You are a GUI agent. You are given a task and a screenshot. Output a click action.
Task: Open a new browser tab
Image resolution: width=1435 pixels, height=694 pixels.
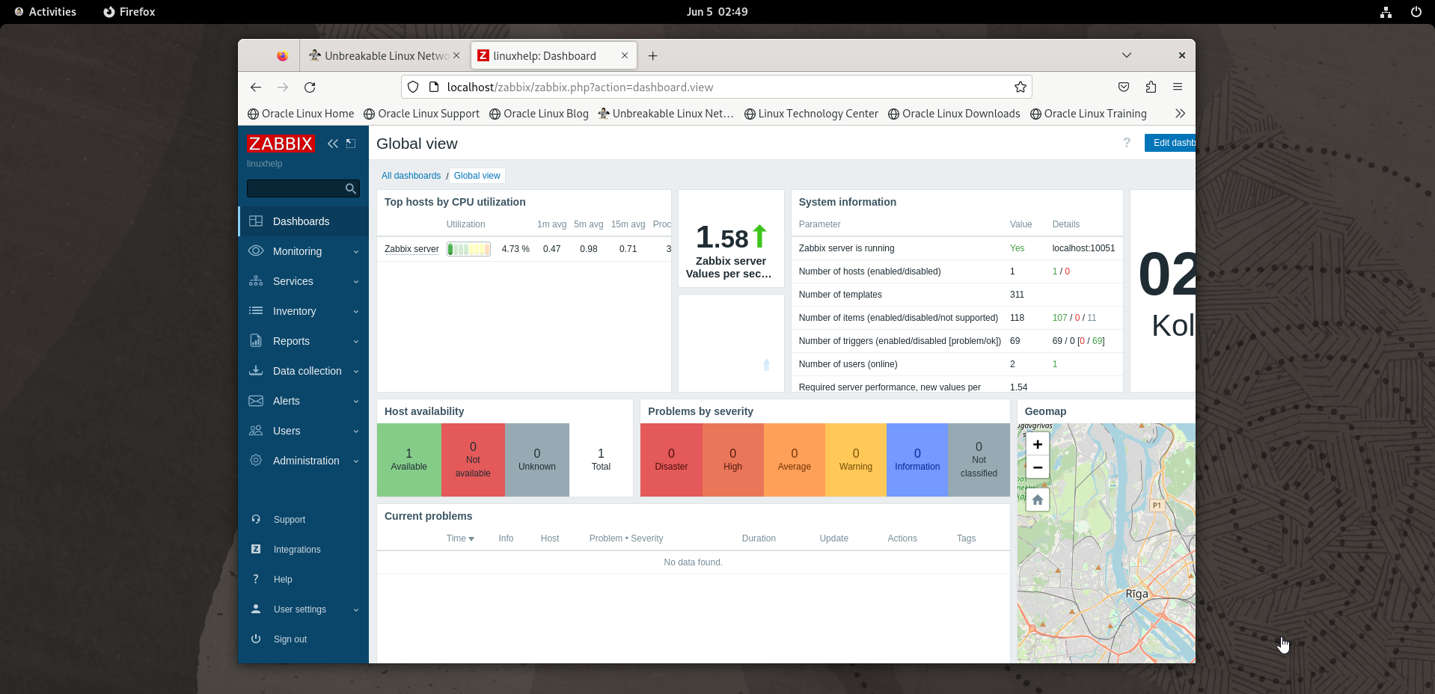tap(653, 55)
